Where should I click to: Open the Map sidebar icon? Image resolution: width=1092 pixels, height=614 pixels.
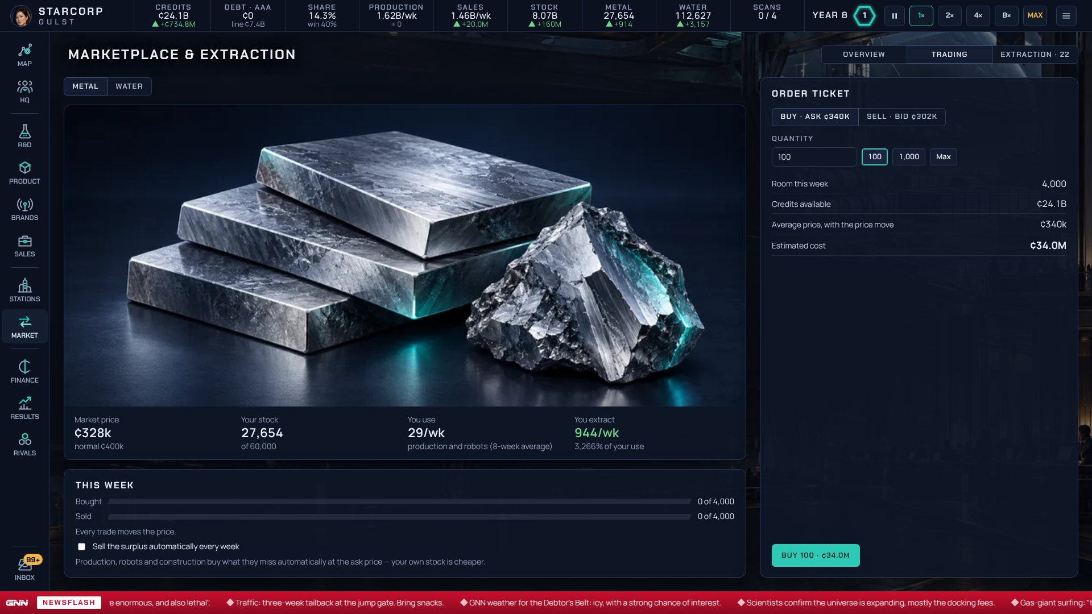[x=24, y=55]
